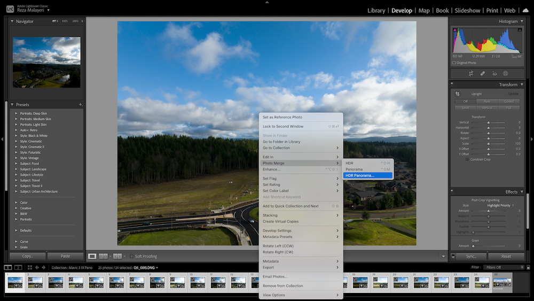Add new preset with plus icon

point(81,105)
